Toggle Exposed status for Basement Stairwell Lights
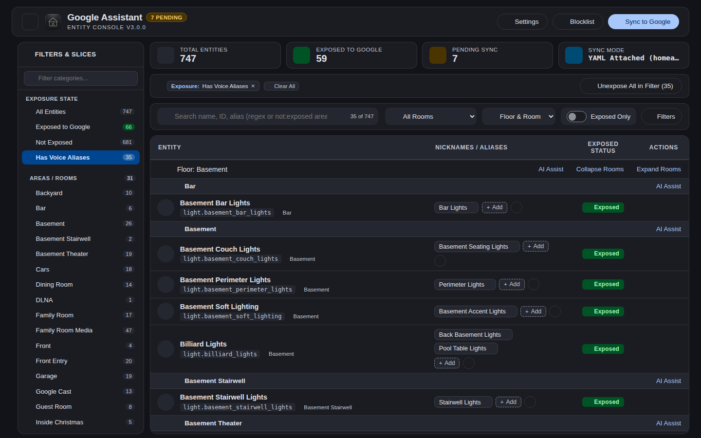Viewport: 701px width, 438px height. [x=603, y=402]
